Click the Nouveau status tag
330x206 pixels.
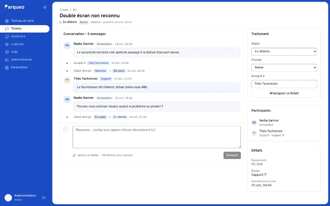click(x=100, y=71)
